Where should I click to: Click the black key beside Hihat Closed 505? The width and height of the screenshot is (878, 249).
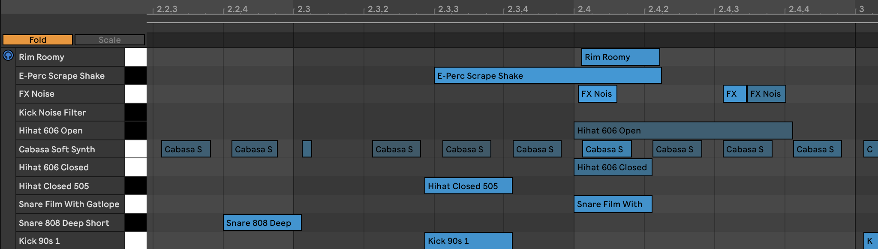pos(136,186)
